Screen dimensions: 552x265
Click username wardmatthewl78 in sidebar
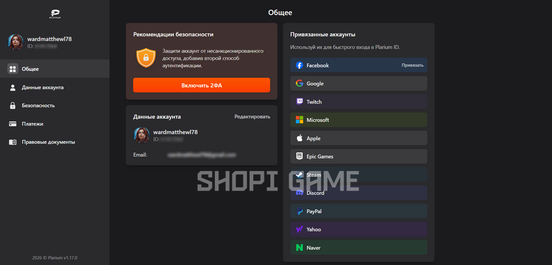(49, 39)
